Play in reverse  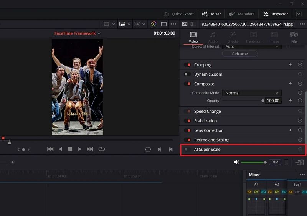(x=61, y=149)
